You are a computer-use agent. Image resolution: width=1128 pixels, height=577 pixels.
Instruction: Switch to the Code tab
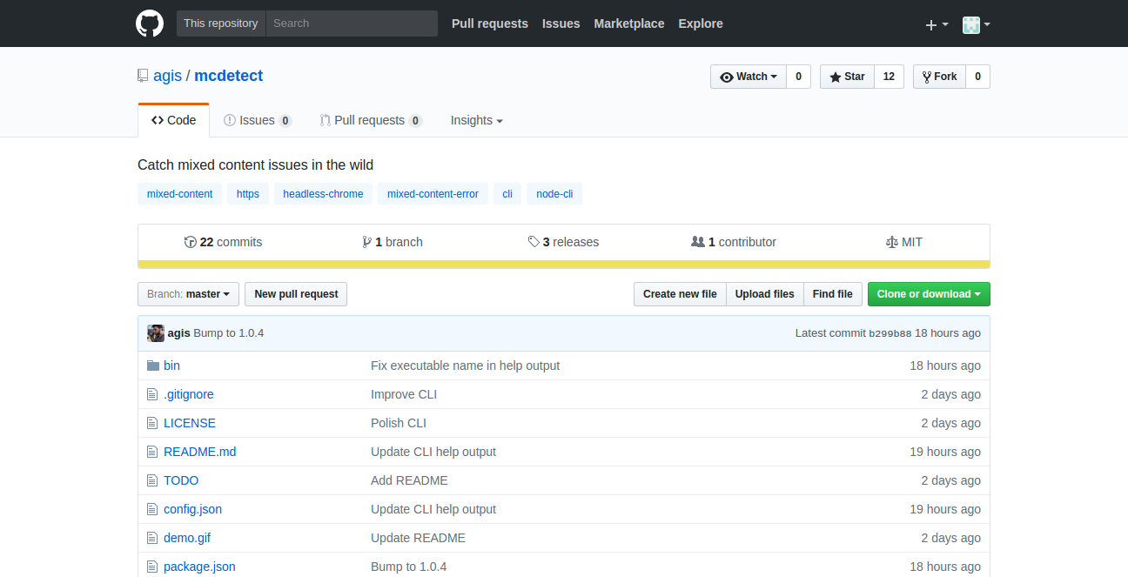point(174,120)
